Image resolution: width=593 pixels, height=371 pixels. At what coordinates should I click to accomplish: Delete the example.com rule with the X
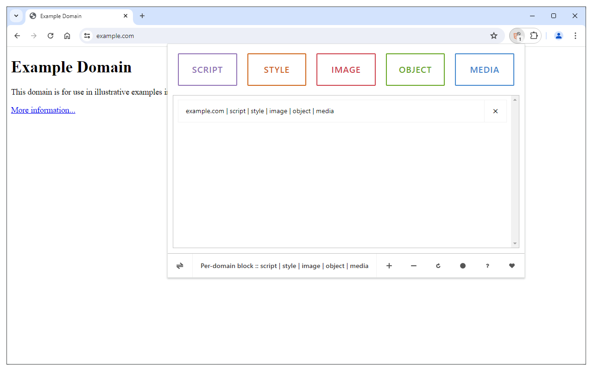[495, 111]
